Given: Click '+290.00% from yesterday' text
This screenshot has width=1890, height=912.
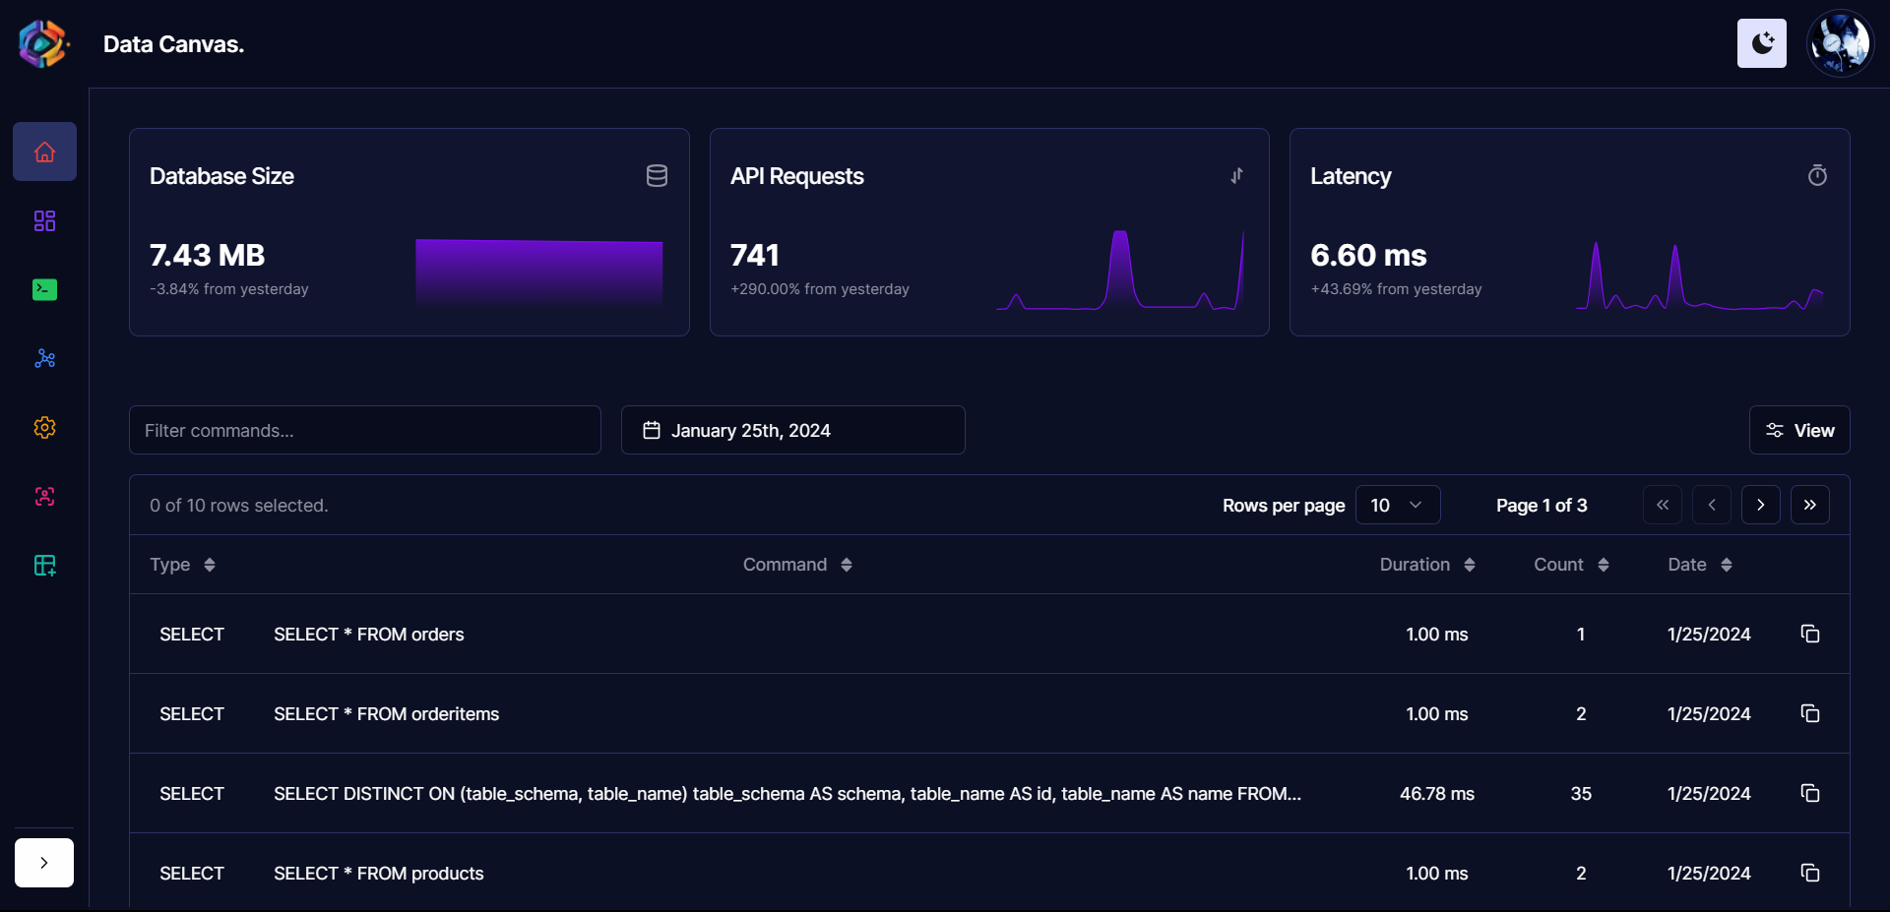Looking at the screenshot, I should [820, 289].
